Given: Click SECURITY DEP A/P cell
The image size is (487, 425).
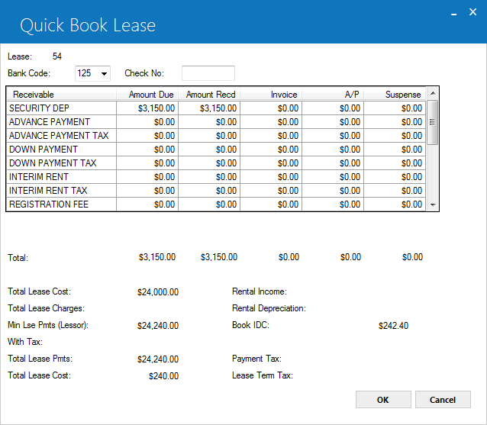Looking at the screenshot, I should pos(333,108).
